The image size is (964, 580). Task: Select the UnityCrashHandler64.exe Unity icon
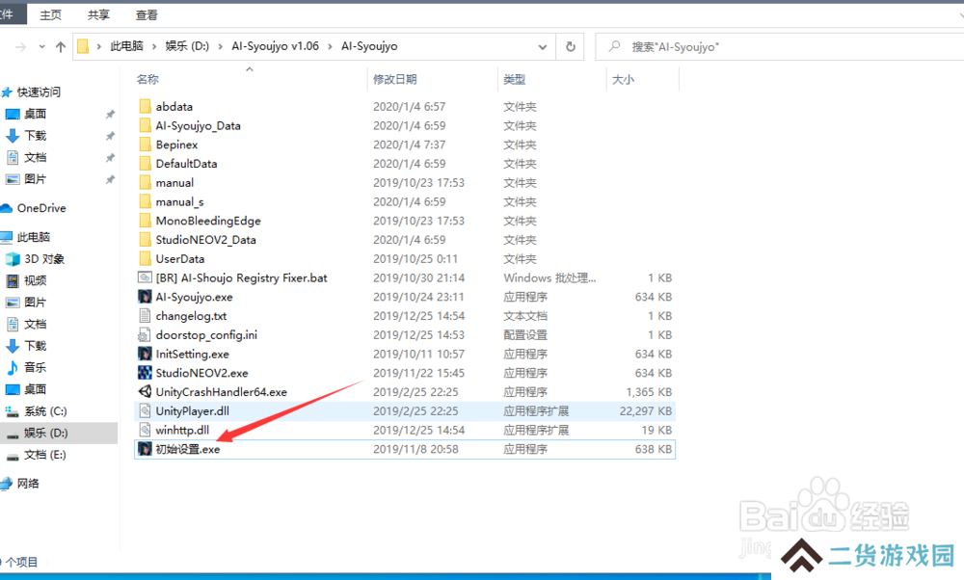point(146,392)
